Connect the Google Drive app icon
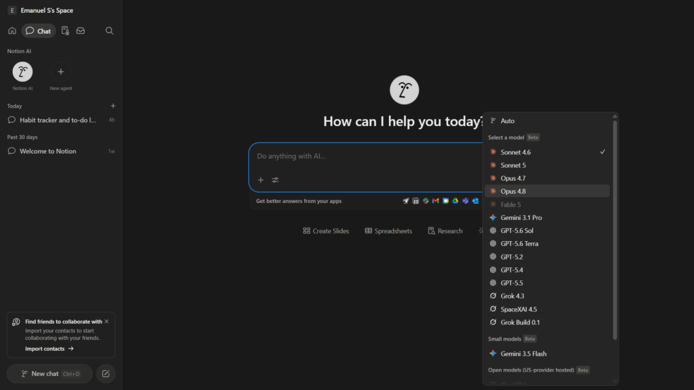The width and height of the screenshot is (694, 390). [455, 200]
